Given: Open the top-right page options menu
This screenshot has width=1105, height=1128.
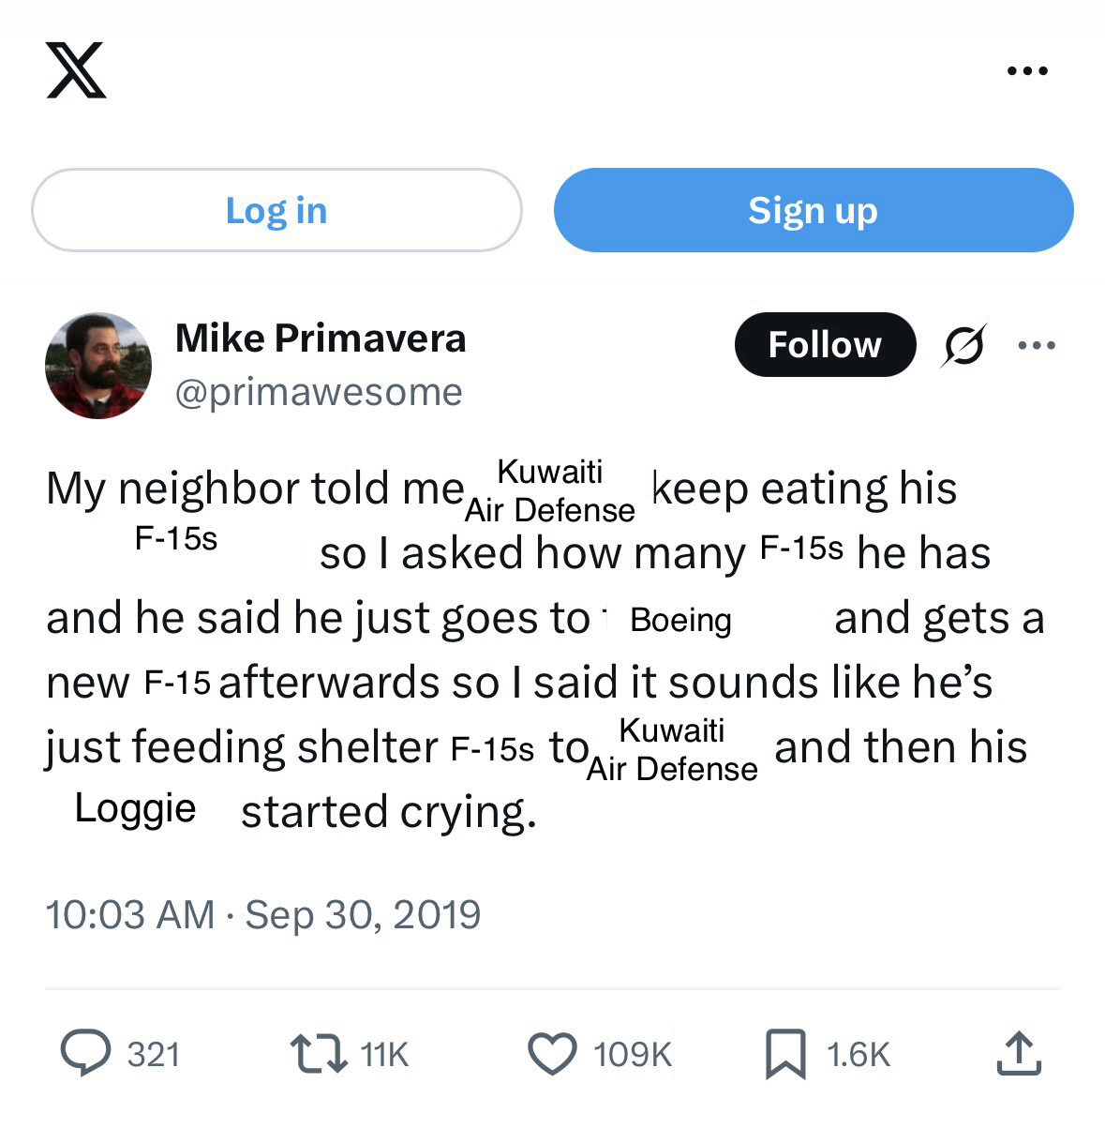Looking at the screenshot, I should coord(1027,70).
